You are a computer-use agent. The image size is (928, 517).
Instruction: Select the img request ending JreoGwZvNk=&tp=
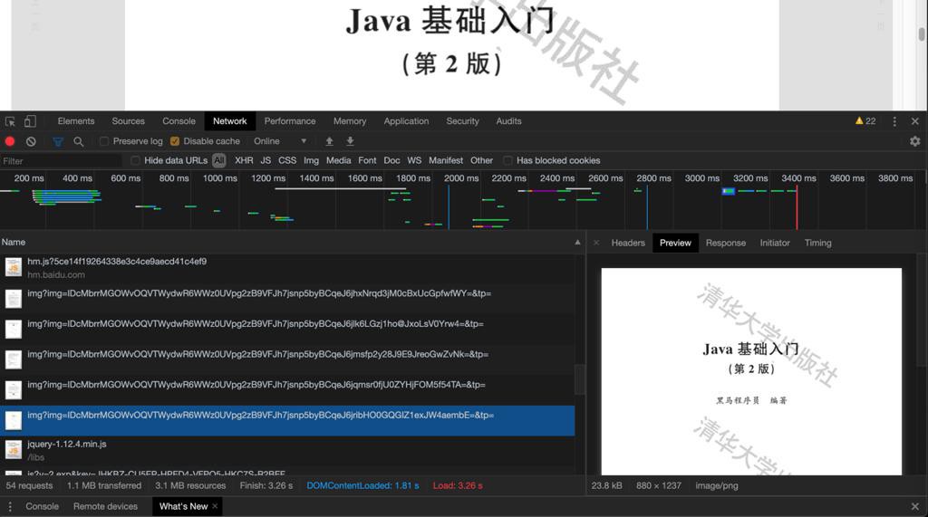click(287, 359)
